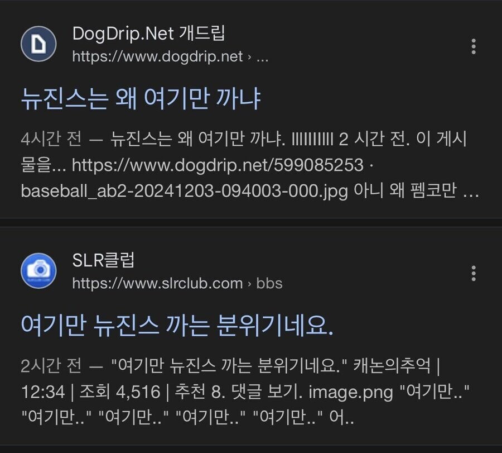
Task: Click the dogdrip.net/599085253 URL in the snippet
Action: click(218, 165)
